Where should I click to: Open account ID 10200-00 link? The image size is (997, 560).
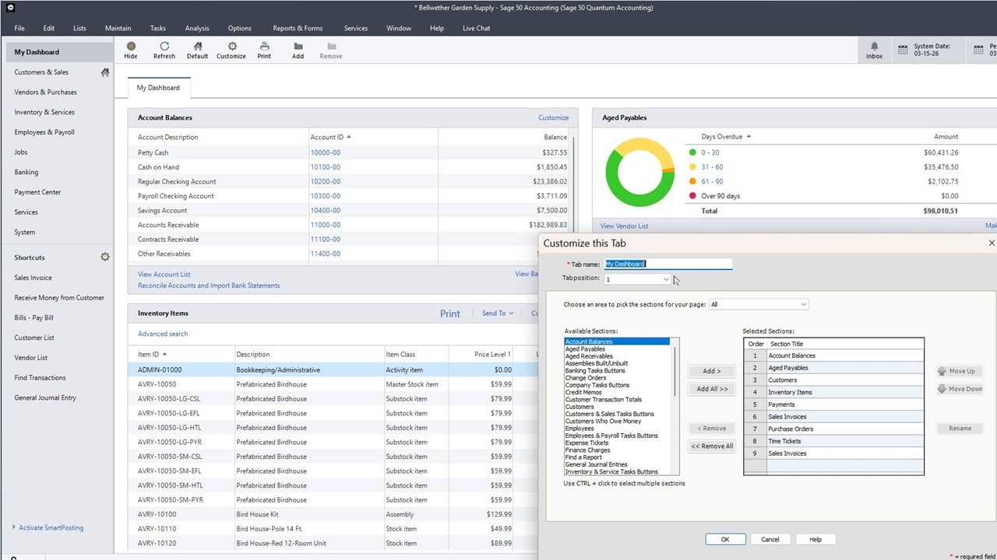pyautogui.click(x=326, y=181)
